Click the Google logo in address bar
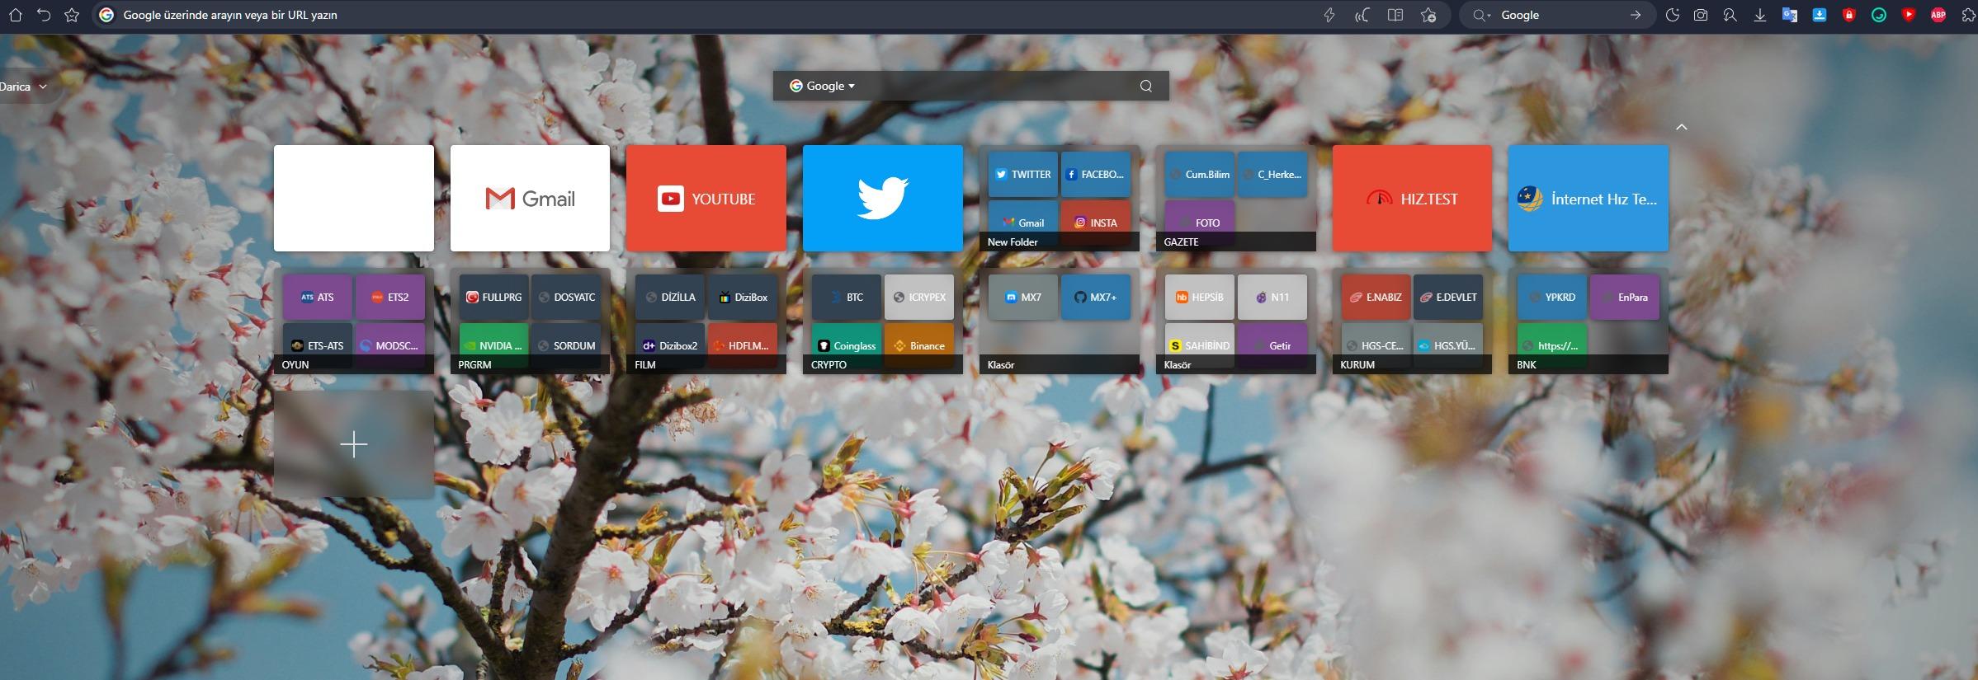The width and height of the screenshot is (1978, 680). (106, 15)
